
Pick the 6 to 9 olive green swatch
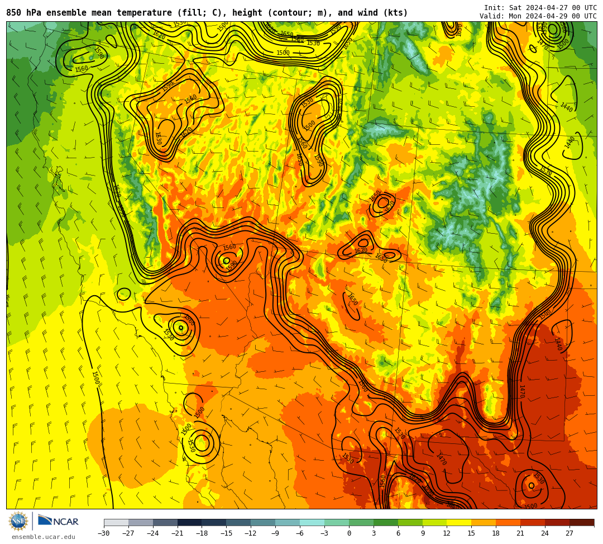point(410,522)
